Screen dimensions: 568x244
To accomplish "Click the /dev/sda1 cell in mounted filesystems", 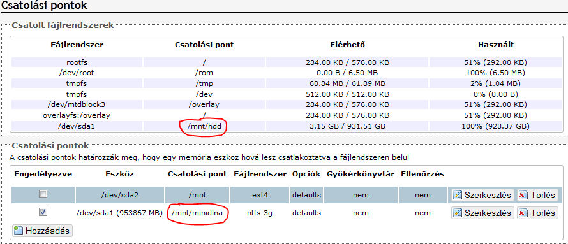I will (x=77, y=126).
